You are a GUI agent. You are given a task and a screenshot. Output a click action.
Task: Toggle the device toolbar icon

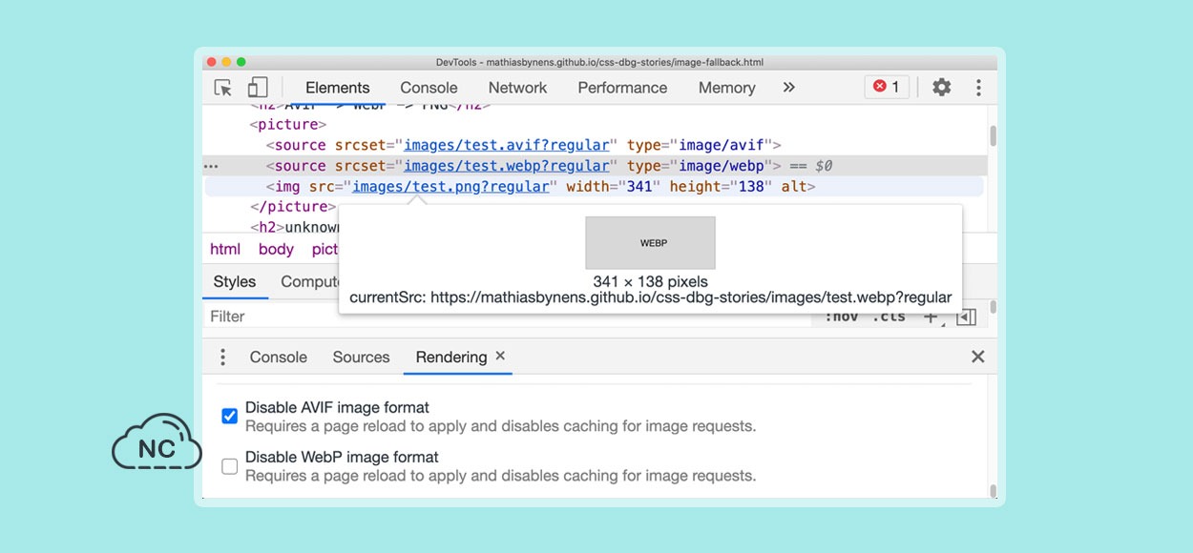(x=257, y=88)
